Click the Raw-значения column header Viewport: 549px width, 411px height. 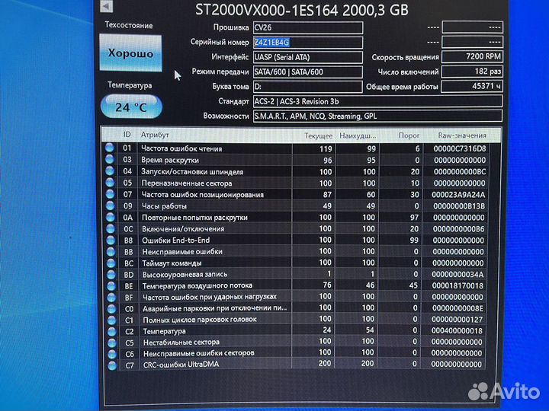pyautogui.click(x=462, y=135)
